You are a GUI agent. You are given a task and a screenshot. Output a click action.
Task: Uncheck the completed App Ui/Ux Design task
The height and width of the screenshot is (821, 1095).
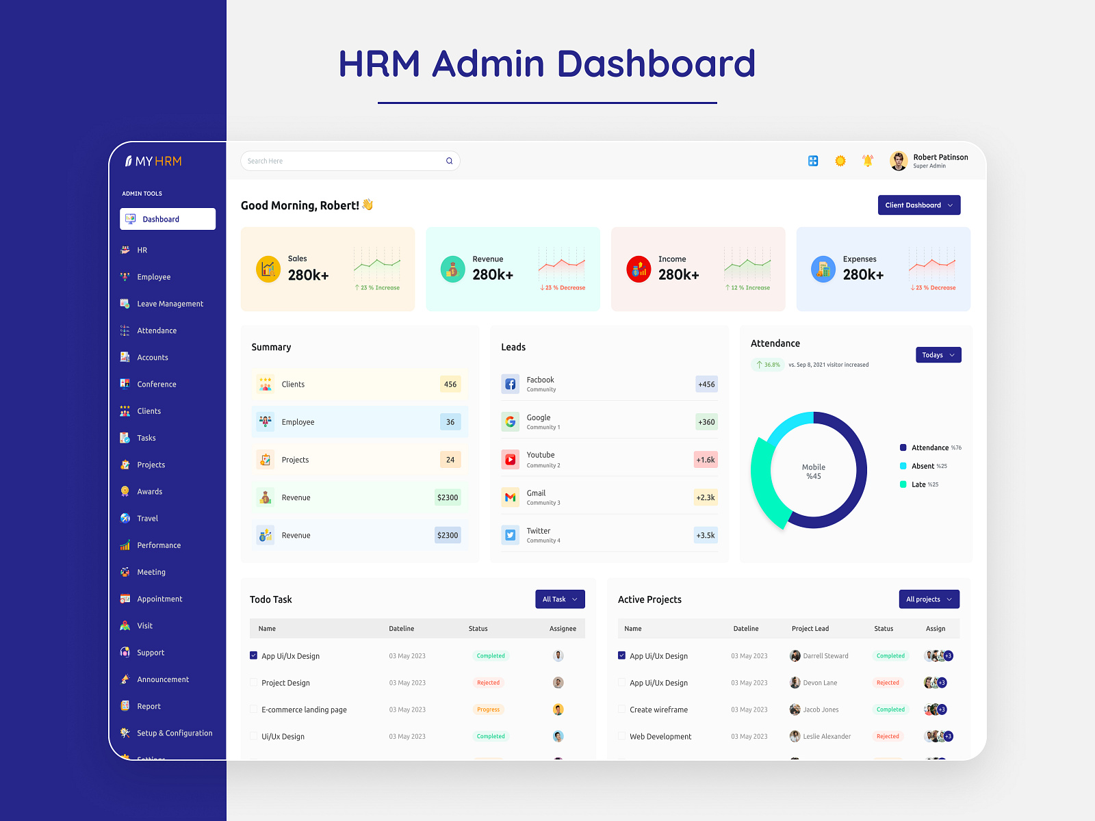(x=253, y=655)
